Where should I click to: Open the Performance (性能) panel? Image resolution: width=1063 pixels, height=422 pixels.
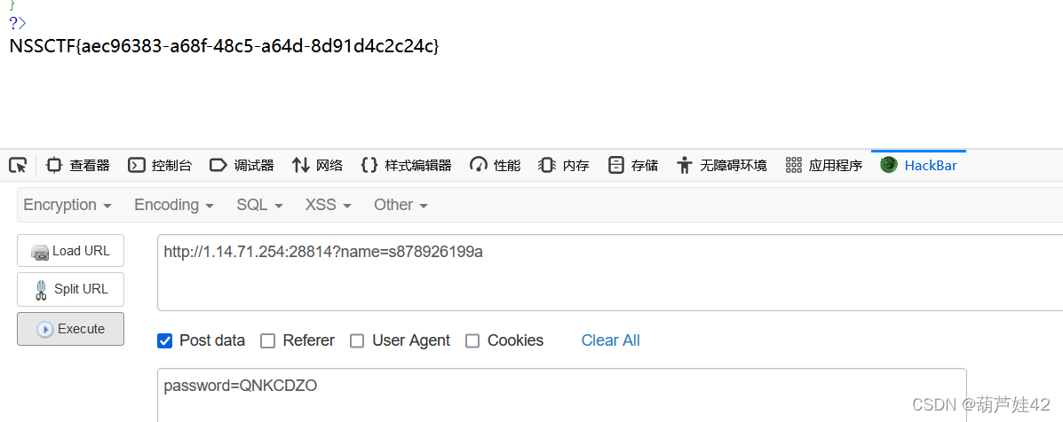(496, 165)
